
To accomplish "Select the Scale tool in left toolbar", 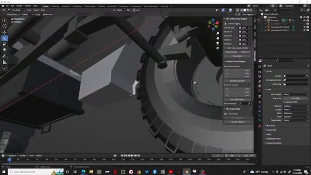I will tap(4, 44).
